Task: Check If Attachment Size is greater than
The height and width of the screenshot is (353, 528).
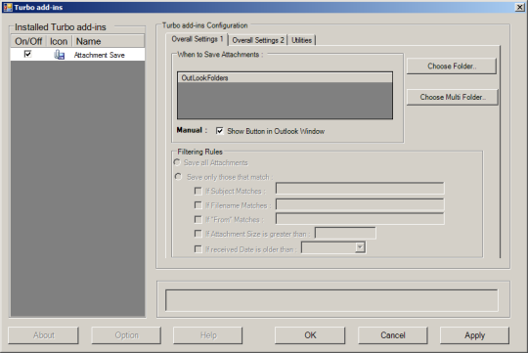Action: click(x=198, y=234)
